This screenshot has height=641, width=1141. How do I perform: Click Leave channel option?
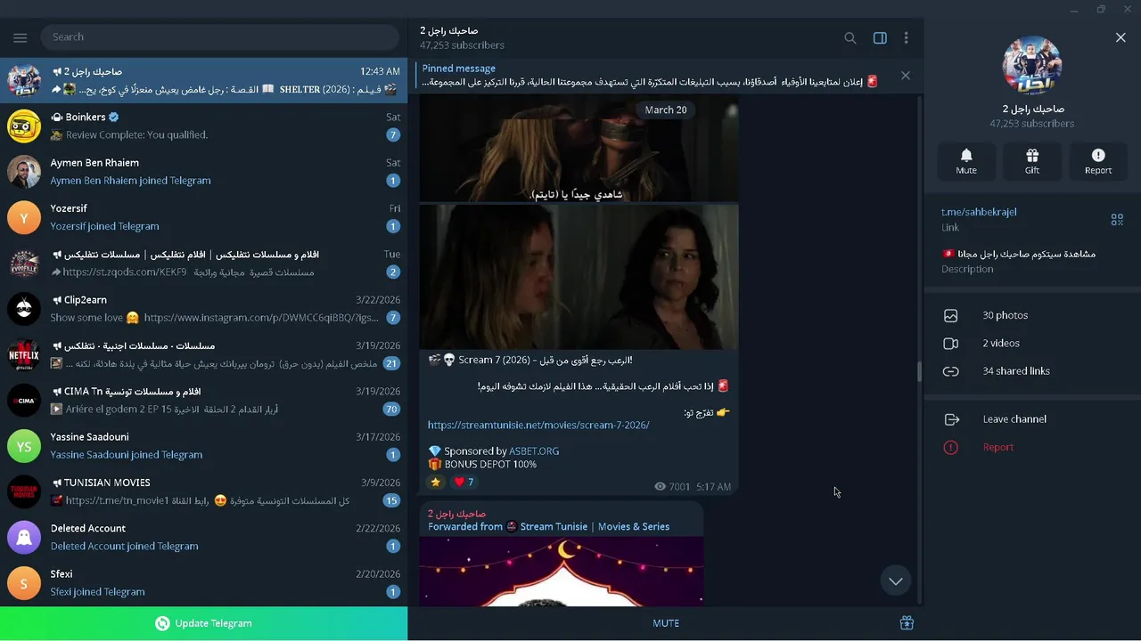click(1032, 419)
